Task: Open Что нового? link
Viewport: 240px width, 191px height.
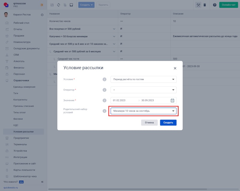Action: pyautogui.click(x=10, y=182)
